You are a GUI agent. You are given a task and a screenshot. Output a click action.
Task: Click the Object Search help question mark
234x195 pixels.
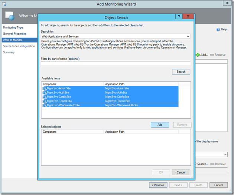(x=179, y=17)
